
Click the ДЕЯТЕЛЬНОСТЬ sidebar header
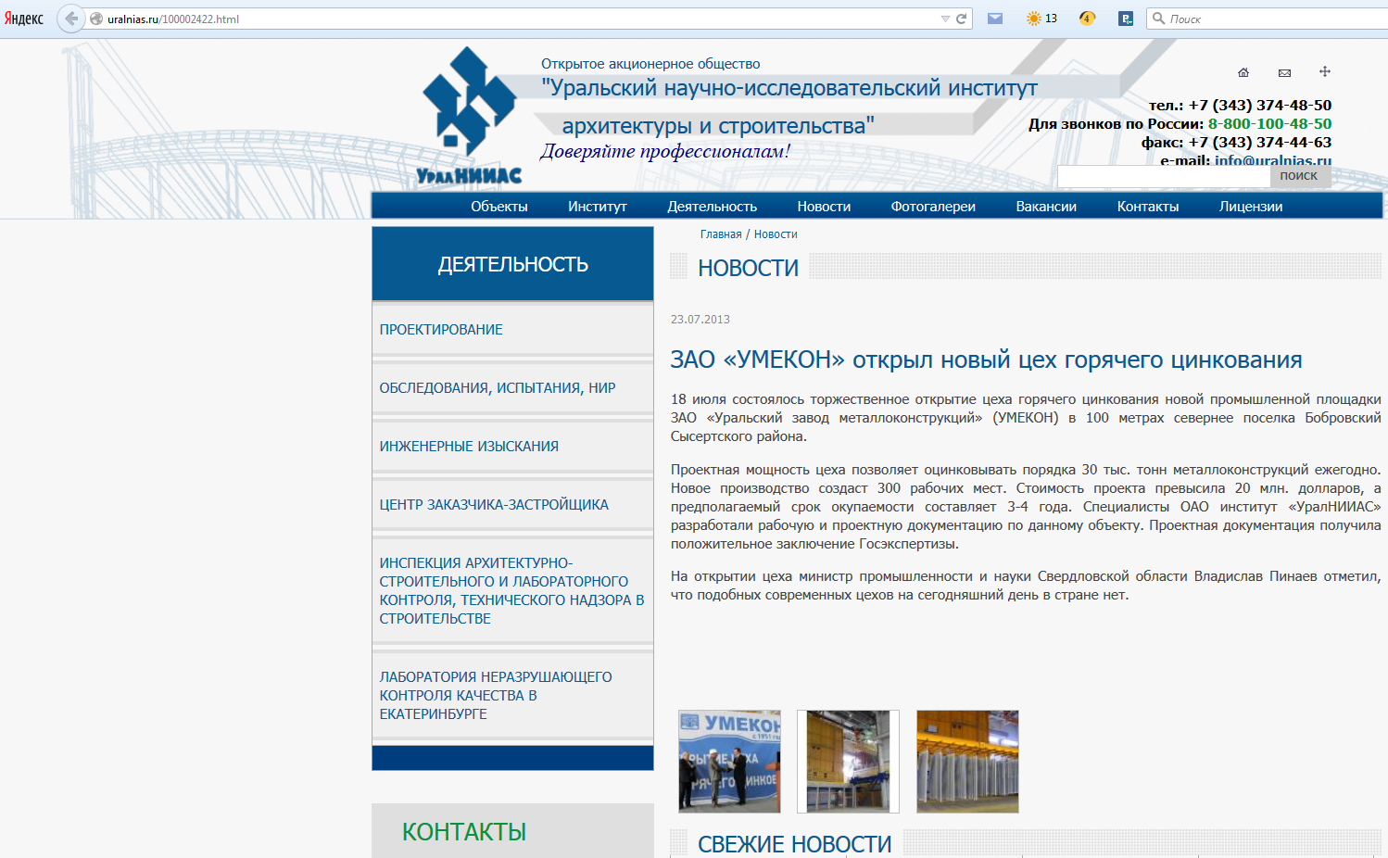pos(512,264)
